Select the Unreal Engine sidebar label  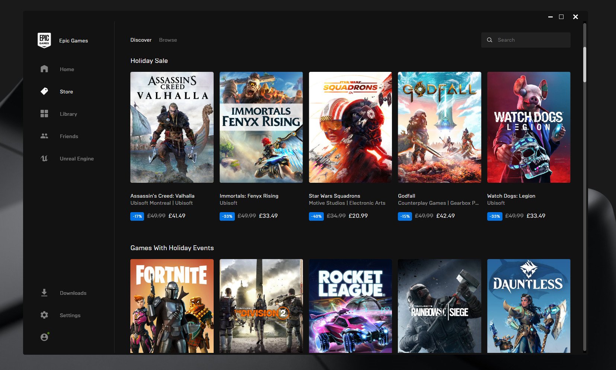pyautogui.click(x=77, y=159)
